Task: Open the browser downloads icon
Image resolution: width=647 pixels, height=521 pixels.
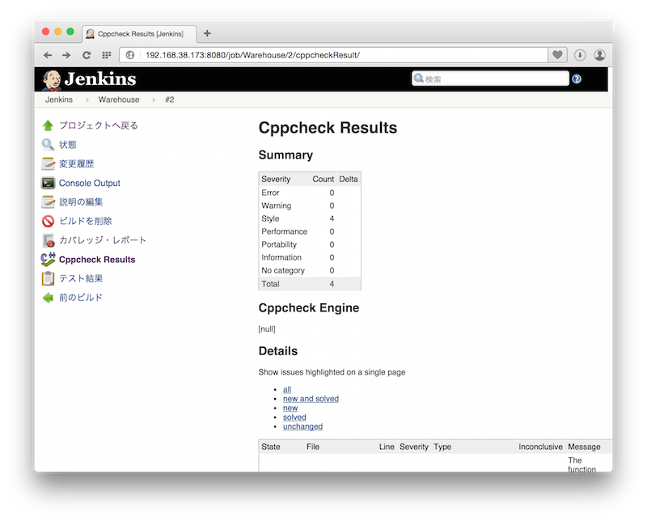Action: (580, 55)
